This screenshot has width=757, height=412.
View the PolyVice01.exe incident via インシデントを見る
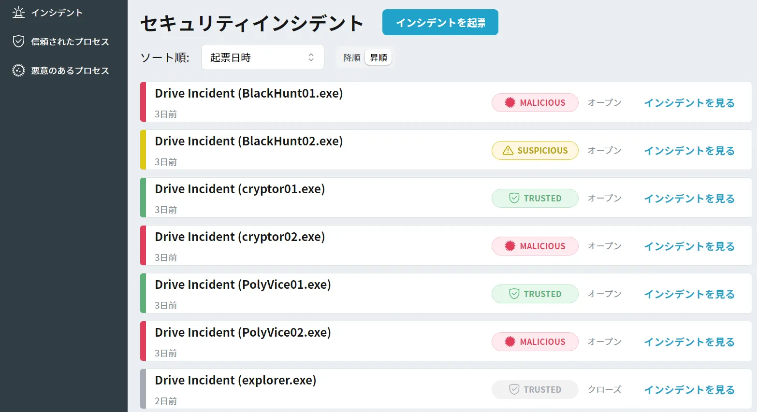tap(689, 294)
